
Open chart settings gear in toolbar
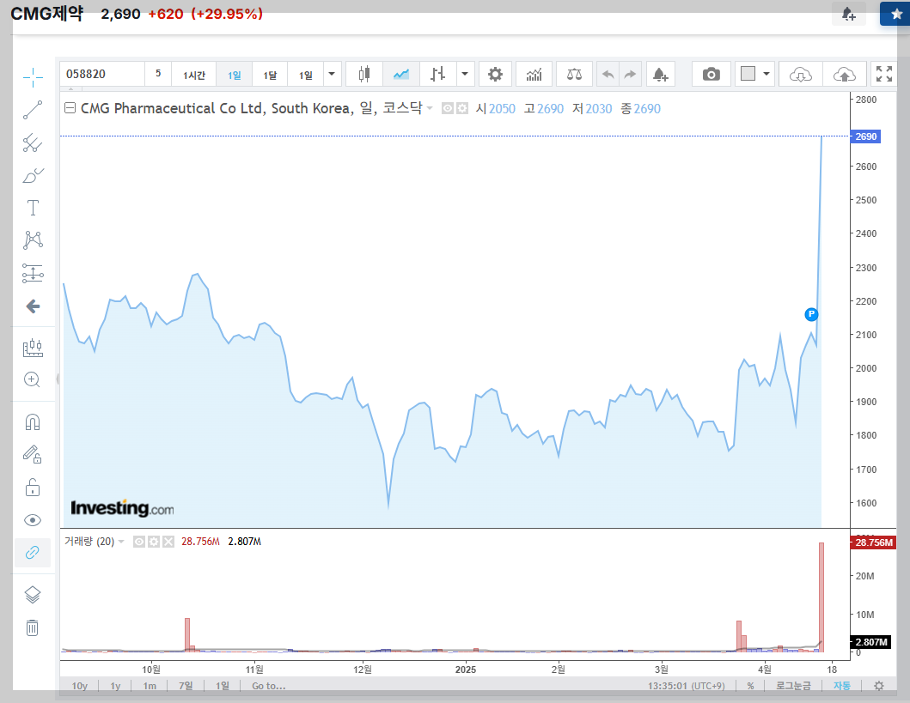tap(495, 74)
